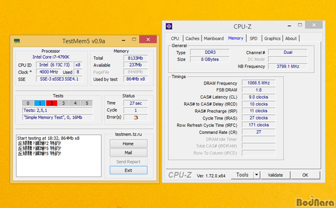Click test indicator 5 in Tests
Screen dimensions: 336x208
click(87, 103)
